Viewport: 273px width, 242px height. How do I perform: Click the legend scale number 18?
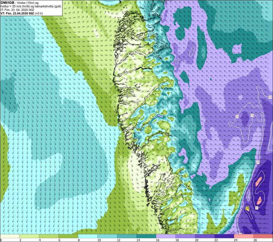point(177,240)
